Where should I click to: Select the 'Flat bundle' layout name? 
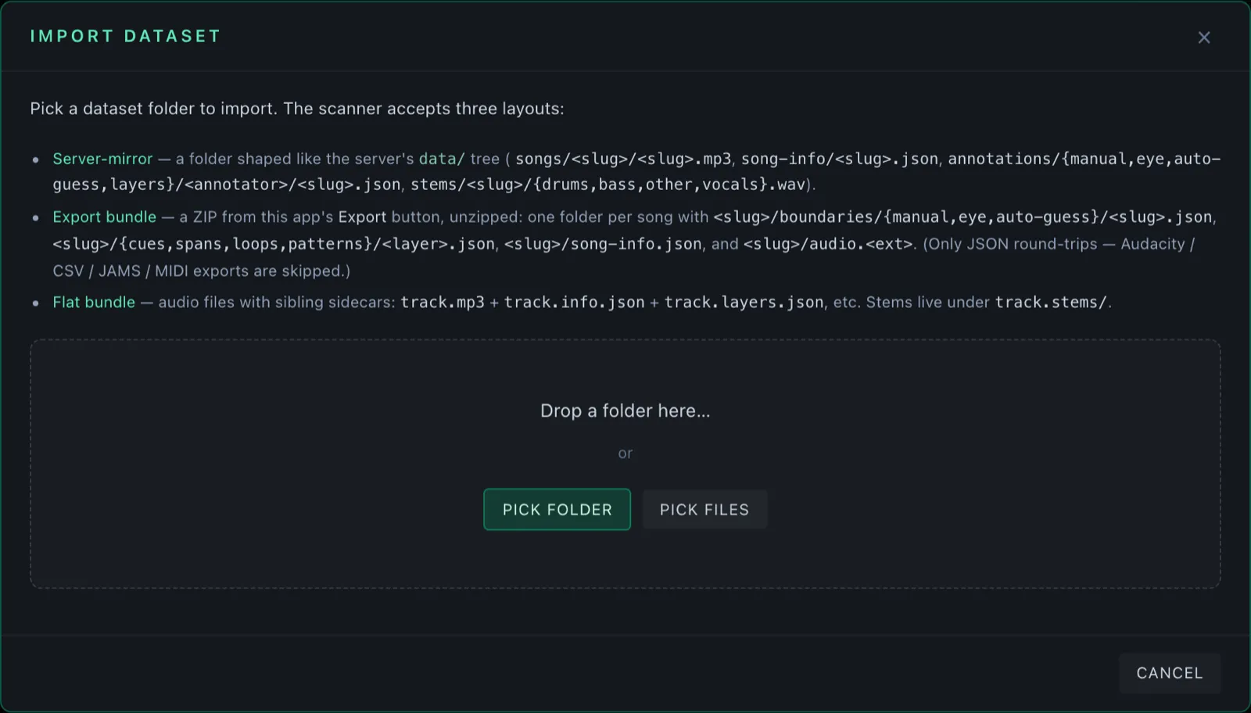(x=94, y=302)
